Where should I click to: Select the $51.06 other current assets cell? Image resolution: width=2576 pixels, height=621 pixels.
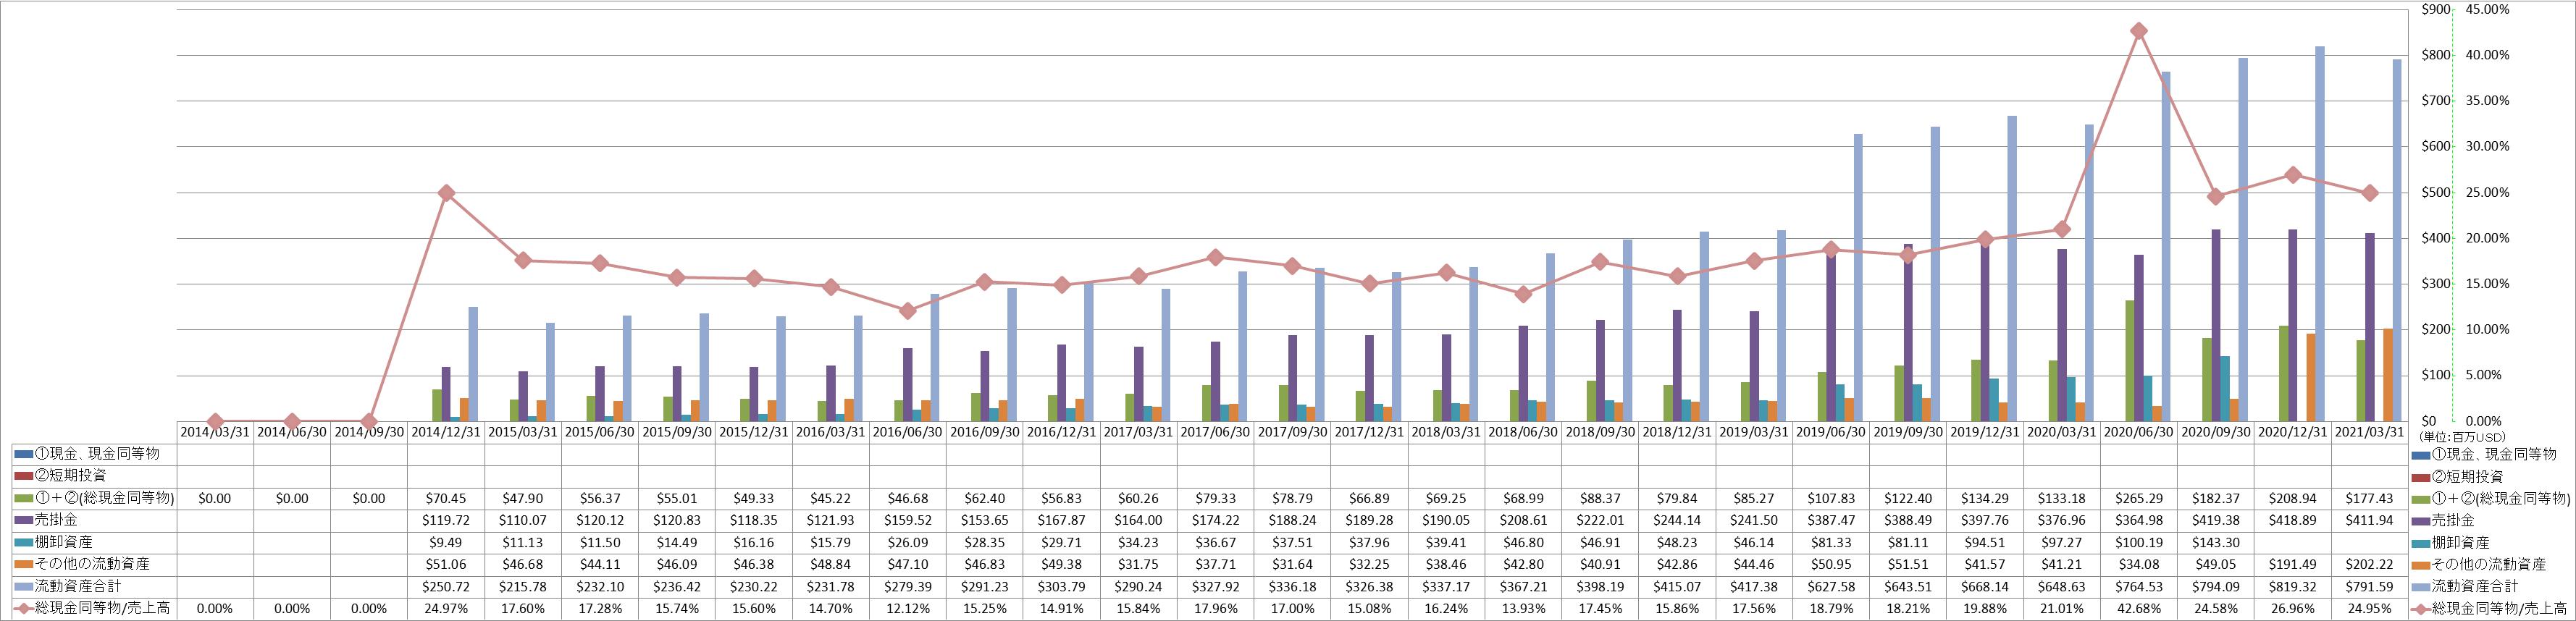446,564
